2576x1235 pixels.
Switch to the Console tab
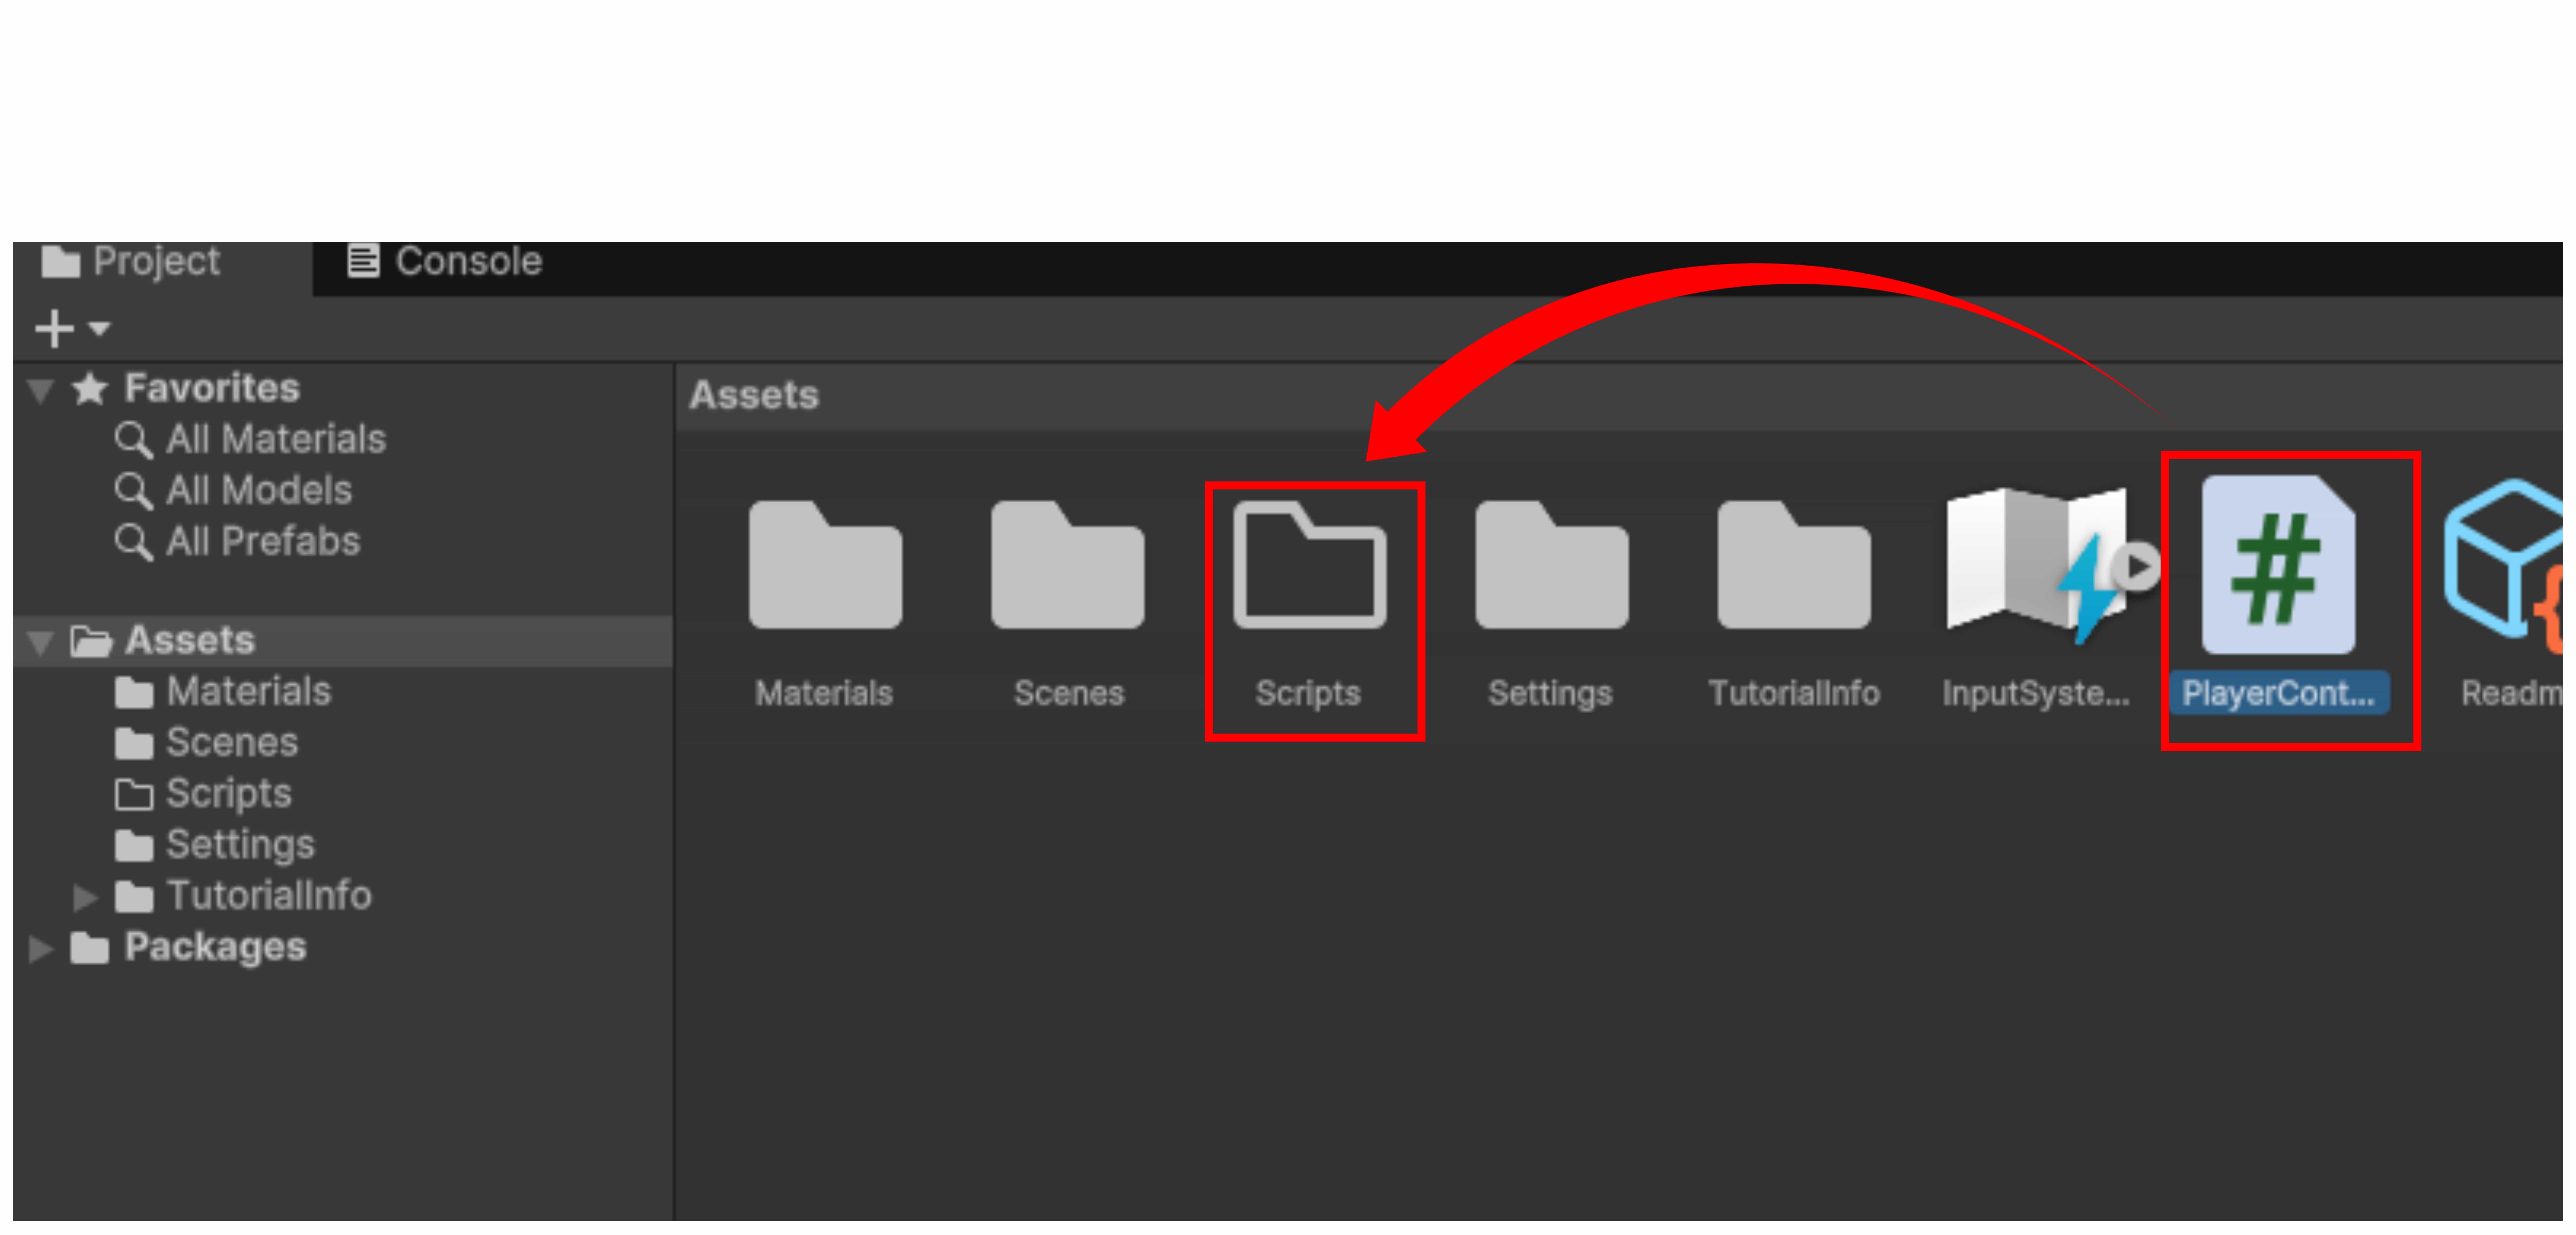444,261
